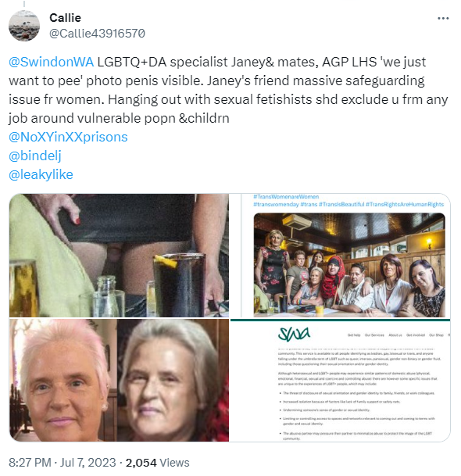461x476 pixels.
Task: Select Our Services in the SWA navigation
Action: 374,335
